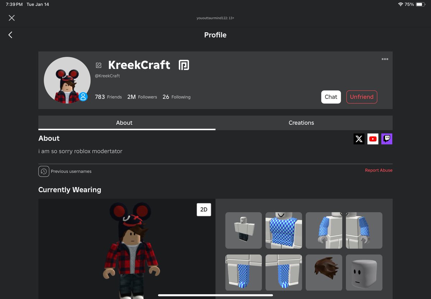Click the KreekCraft display name
Screen dimensions: 431x299
[139, 65]
